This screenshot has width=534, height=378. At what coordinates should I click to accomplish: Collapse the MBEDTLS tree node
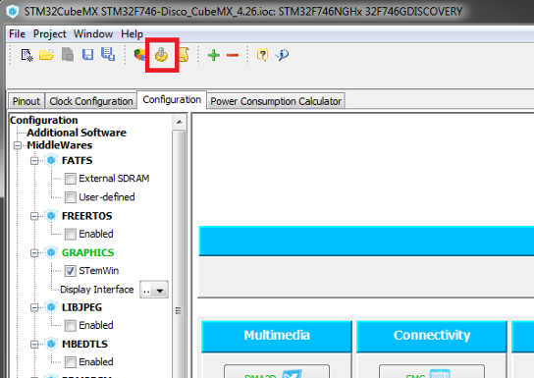pyautogui.click(x=34, y=345)
